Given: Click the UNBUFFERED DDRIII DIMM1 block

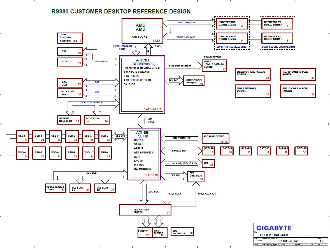Looking at the screenshot, I should coord(232,24).
